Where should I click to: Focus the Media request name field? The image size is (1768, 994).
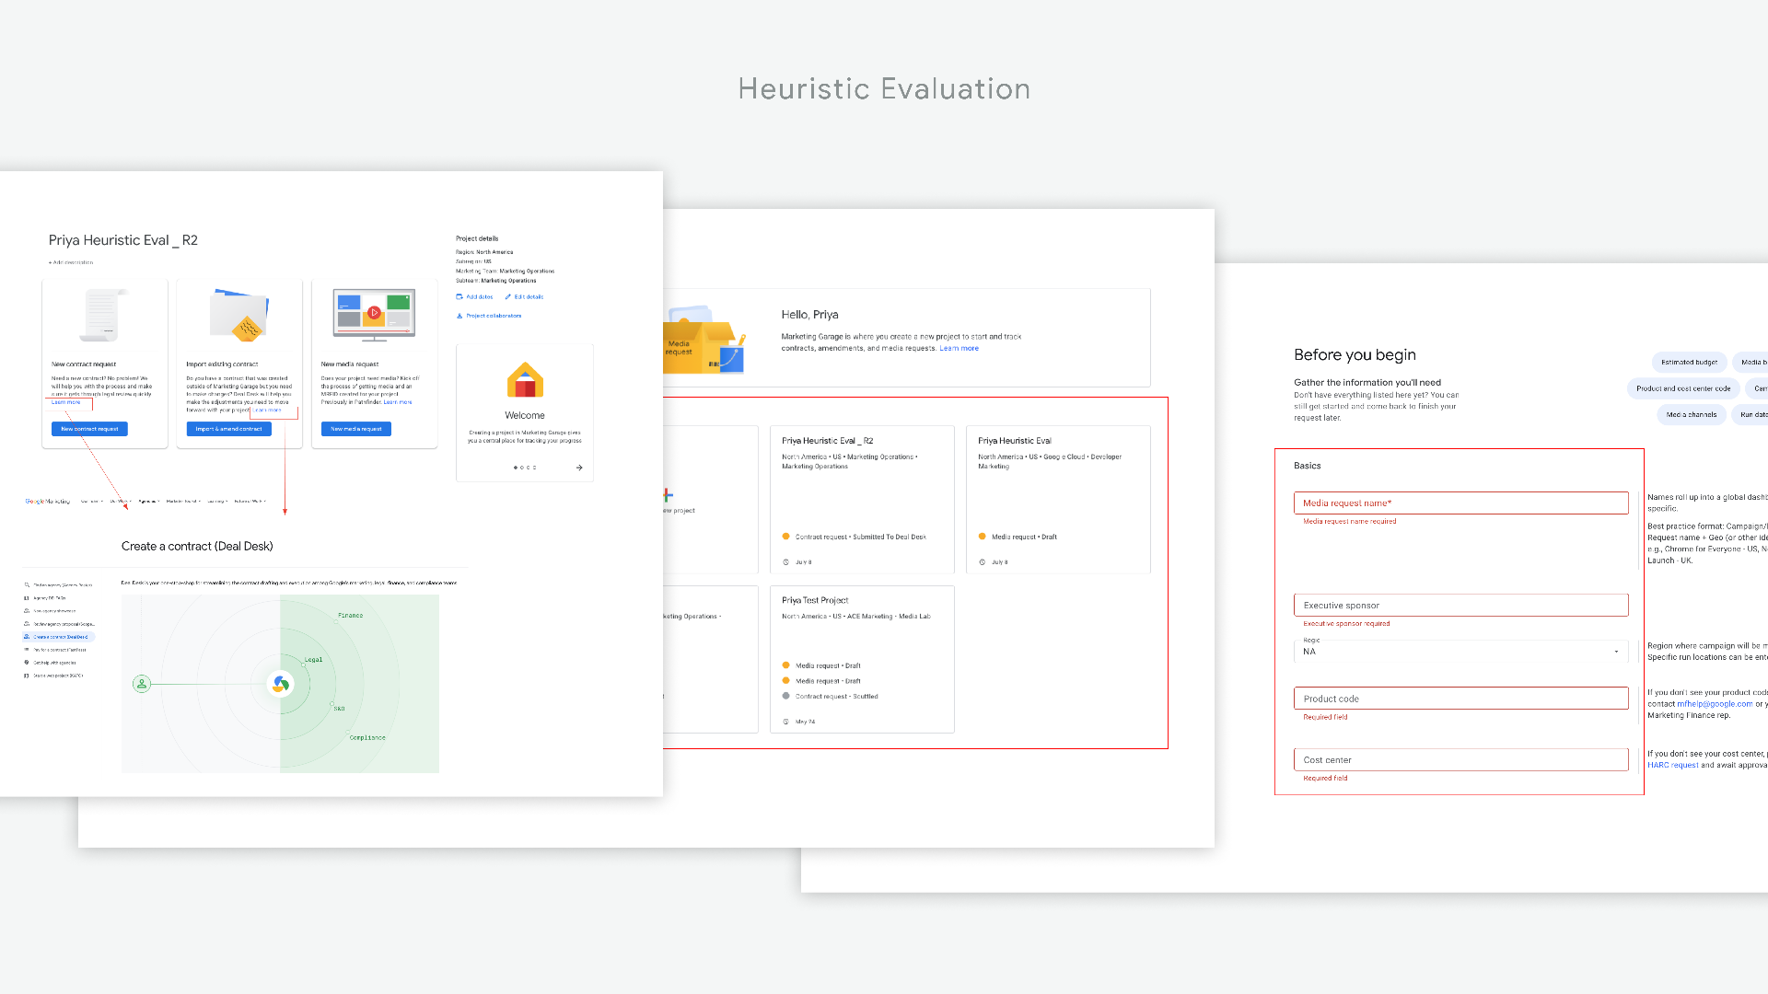point(1460,503)
